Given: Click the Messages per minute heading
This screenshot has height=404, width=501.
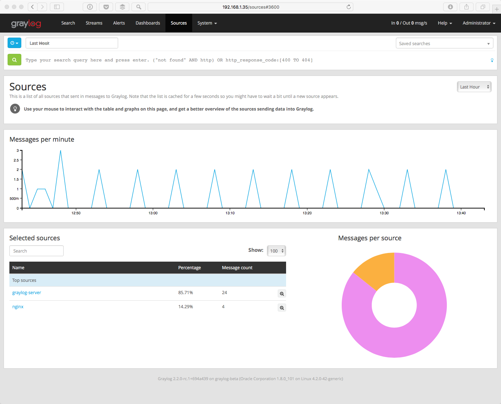Looking at the screenshot, I should click(x=42, y=139).
